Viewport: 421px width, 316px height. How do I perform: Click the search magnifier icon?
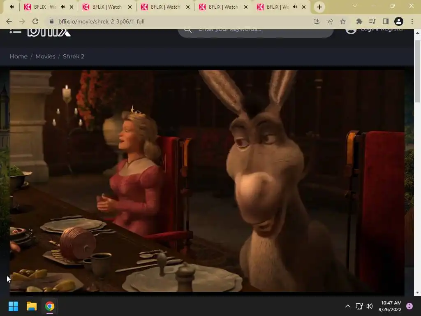[x=188, y=30]
